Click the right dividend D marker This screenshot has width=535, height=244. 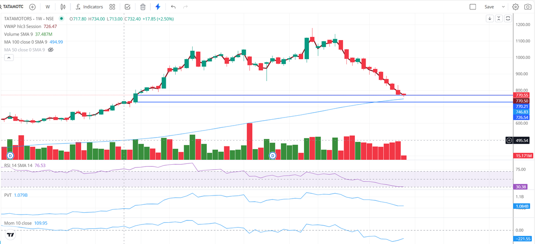click(x=273, y=155)
